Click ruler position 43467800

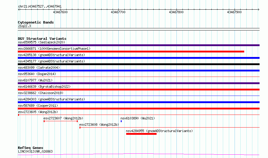(176, 12)
